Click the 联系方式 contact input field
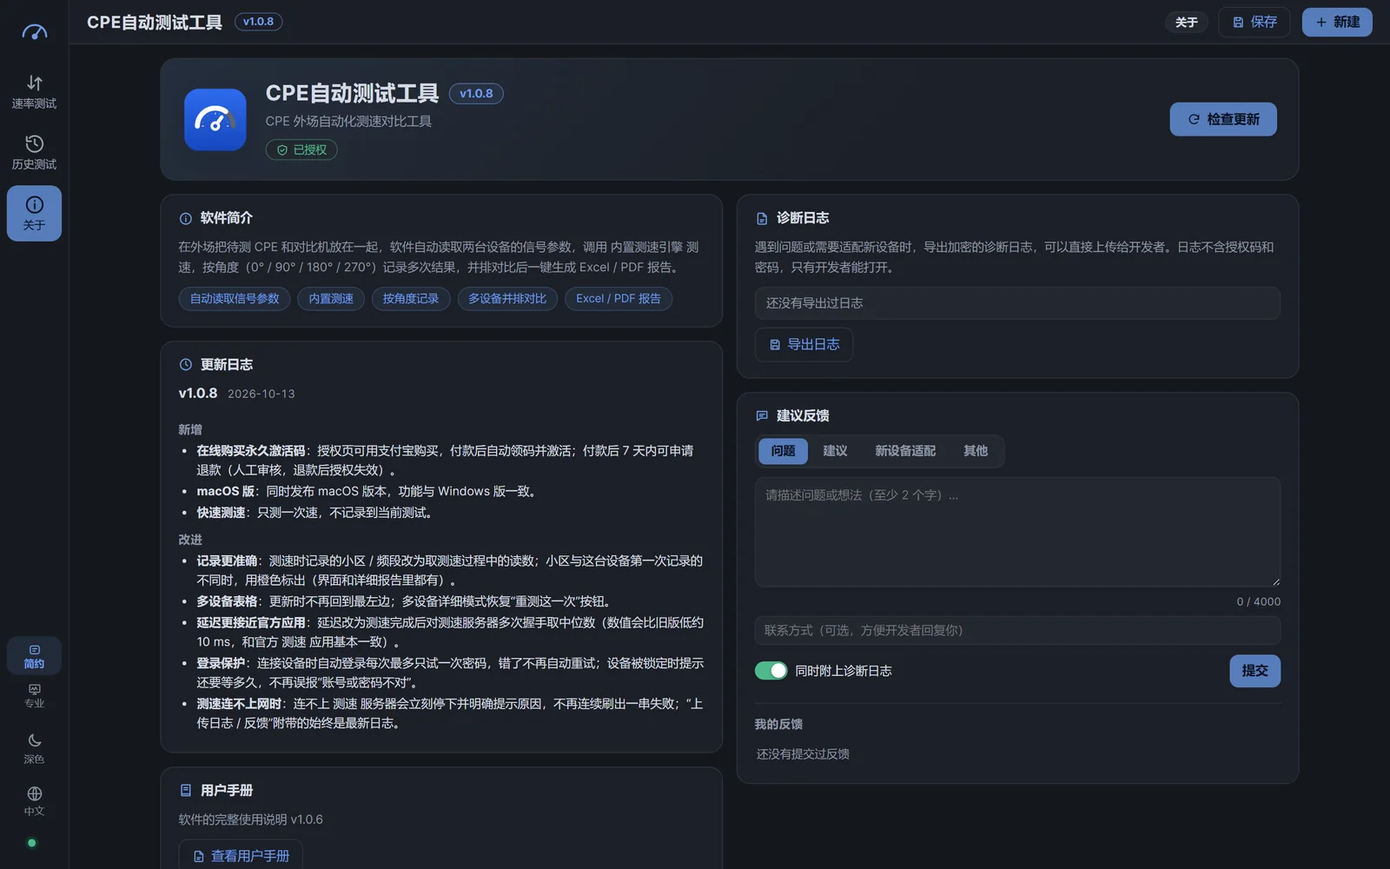Screen dimensions: 1390x869 (x=1017, y=630)
